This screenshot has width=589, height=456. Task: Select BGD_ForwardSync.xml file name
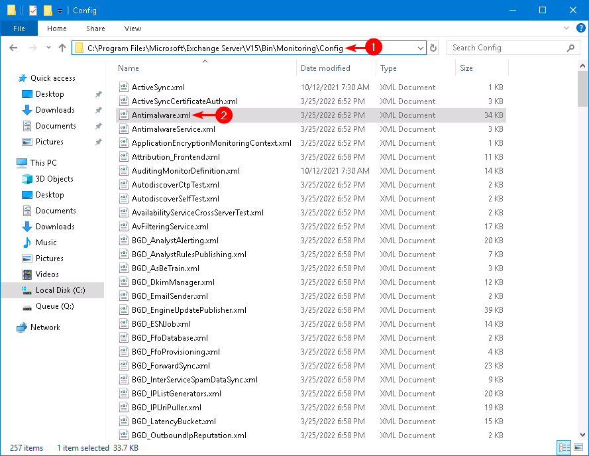click(x=171, y=366)
